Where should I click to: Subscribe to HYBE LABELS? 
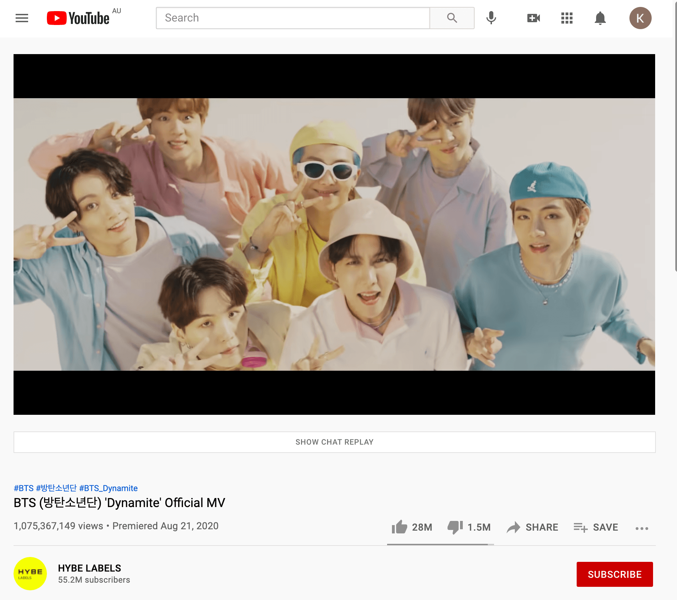coord(615,574)
